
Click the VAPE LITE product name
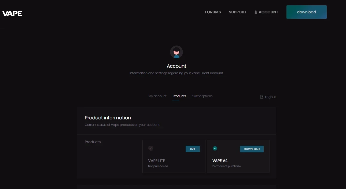coord(156,161)
